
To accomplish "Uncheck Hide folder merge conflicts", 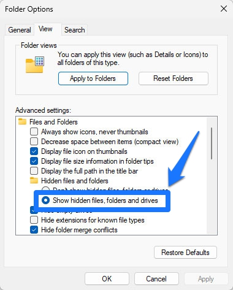I will [34, 230].
